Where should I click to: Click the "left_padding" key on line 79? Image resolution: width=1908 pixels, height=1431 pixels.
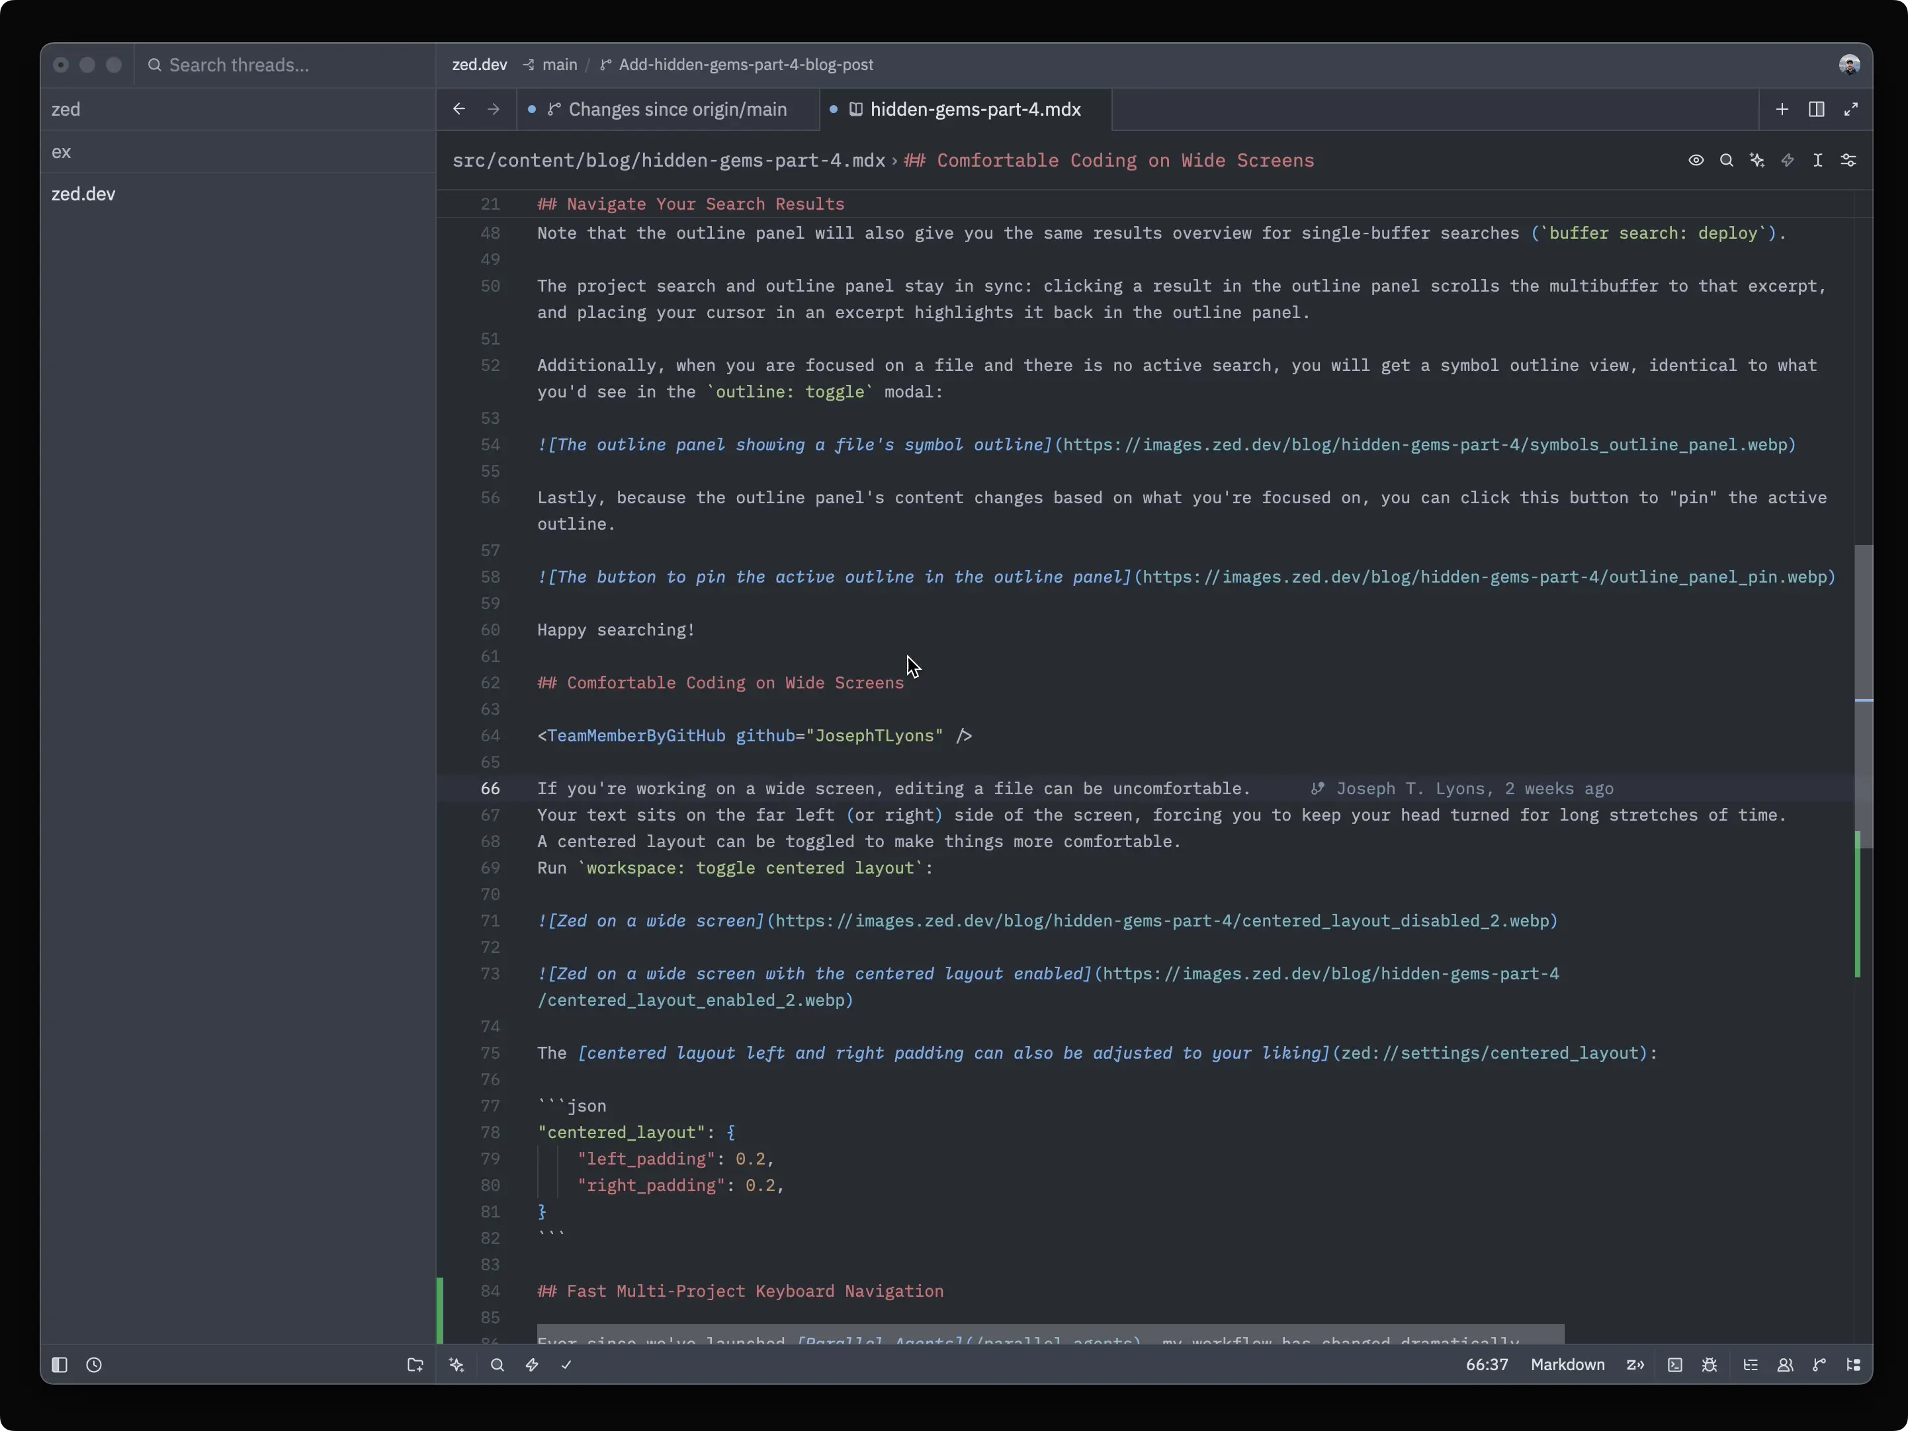pos(646,1159)
